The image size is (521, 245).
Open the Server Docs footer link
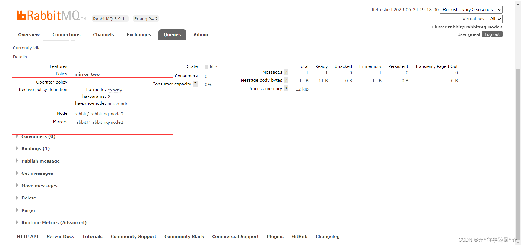tap(61, 236)
